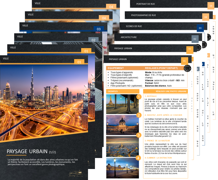Viewport: 218px width, 180px height.
Task: Click the 'Filtres polarisant (optionnel)' bullet
Action: pyautogui.click(x=124, y=78)
